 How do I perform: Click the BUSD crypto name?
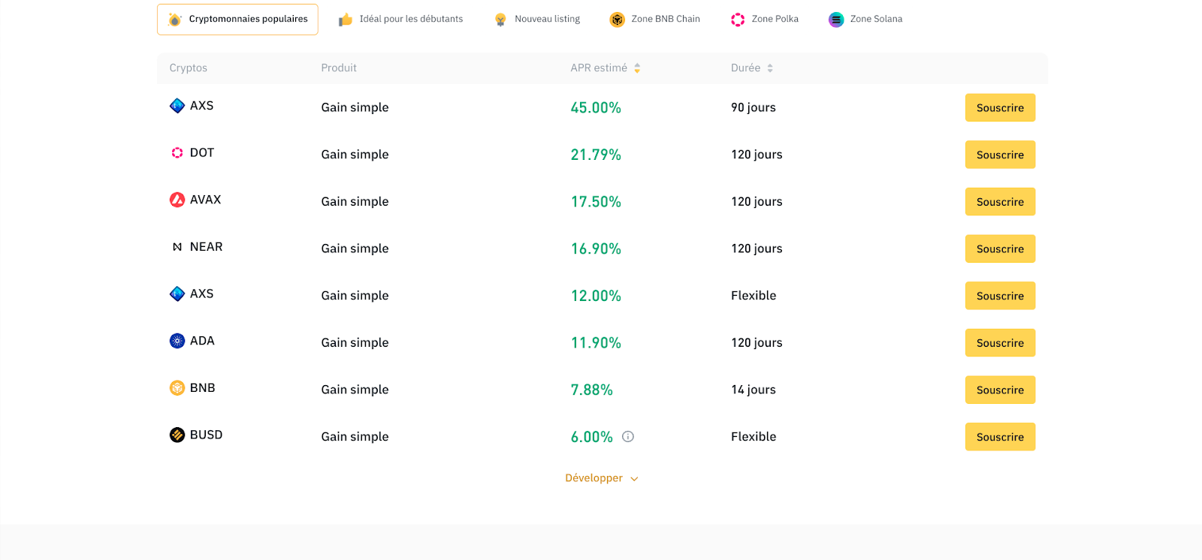(x=206, y=435)
